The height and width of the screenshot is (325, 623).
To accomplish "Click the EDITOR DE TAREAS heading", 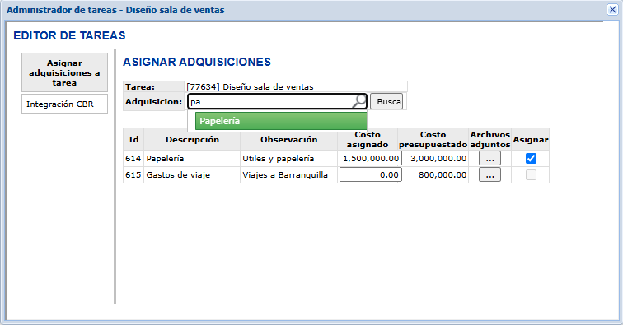I will click(x=69, y=35).
